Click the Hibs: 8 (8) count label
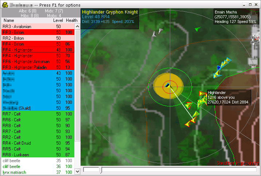 pyautogui.click(x=30, y=16)
